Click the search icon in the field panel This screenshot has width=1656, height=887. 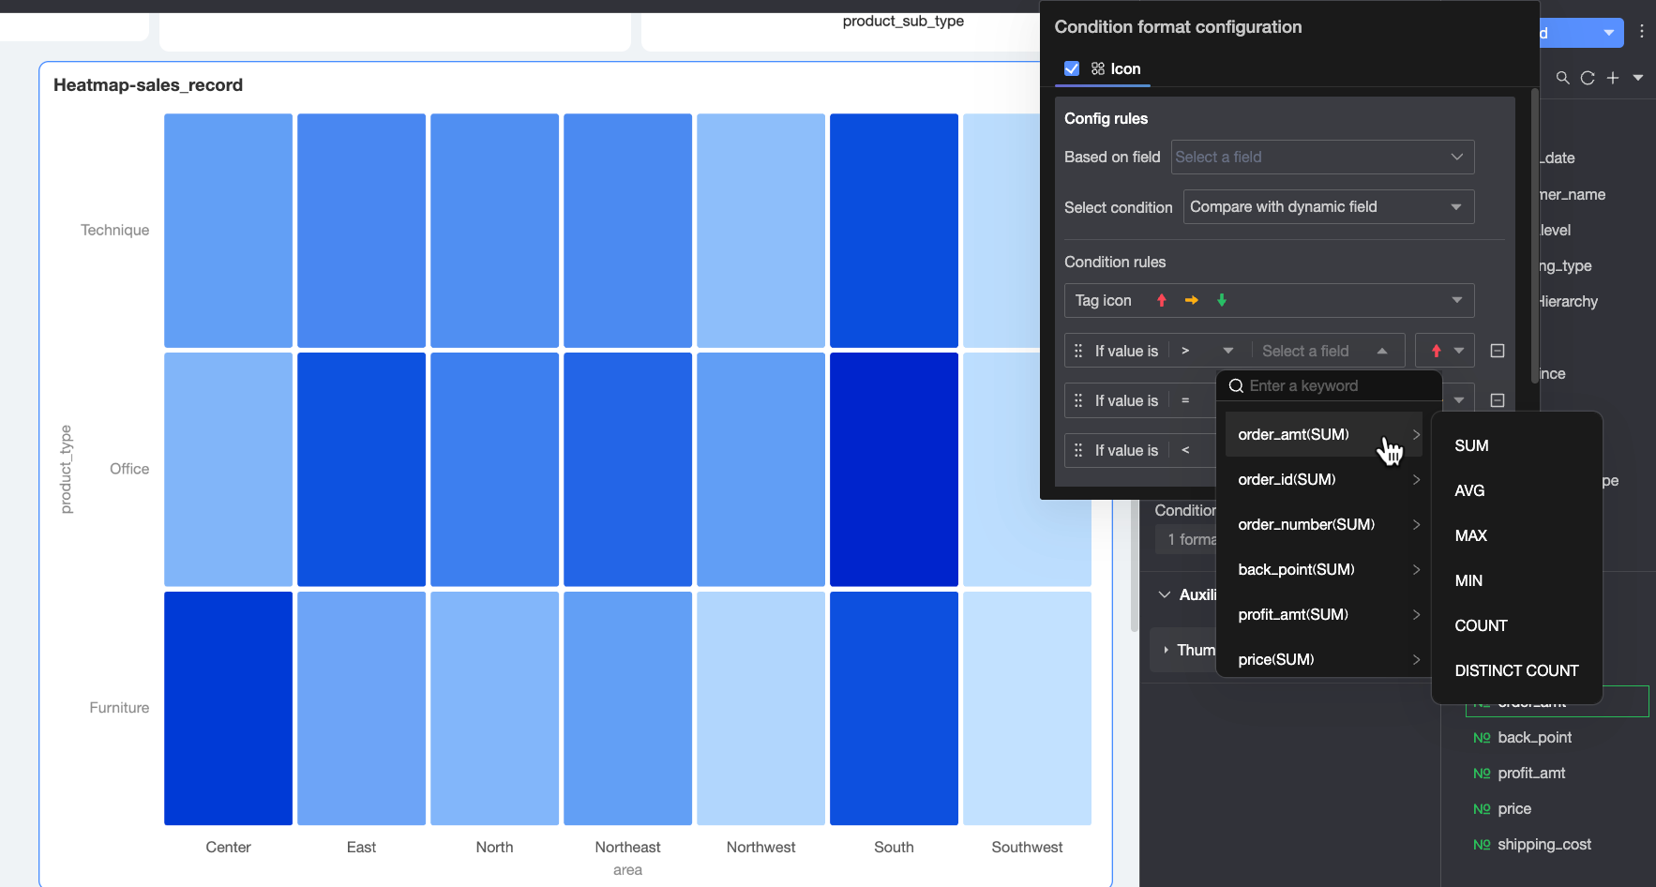[1562, 78]
